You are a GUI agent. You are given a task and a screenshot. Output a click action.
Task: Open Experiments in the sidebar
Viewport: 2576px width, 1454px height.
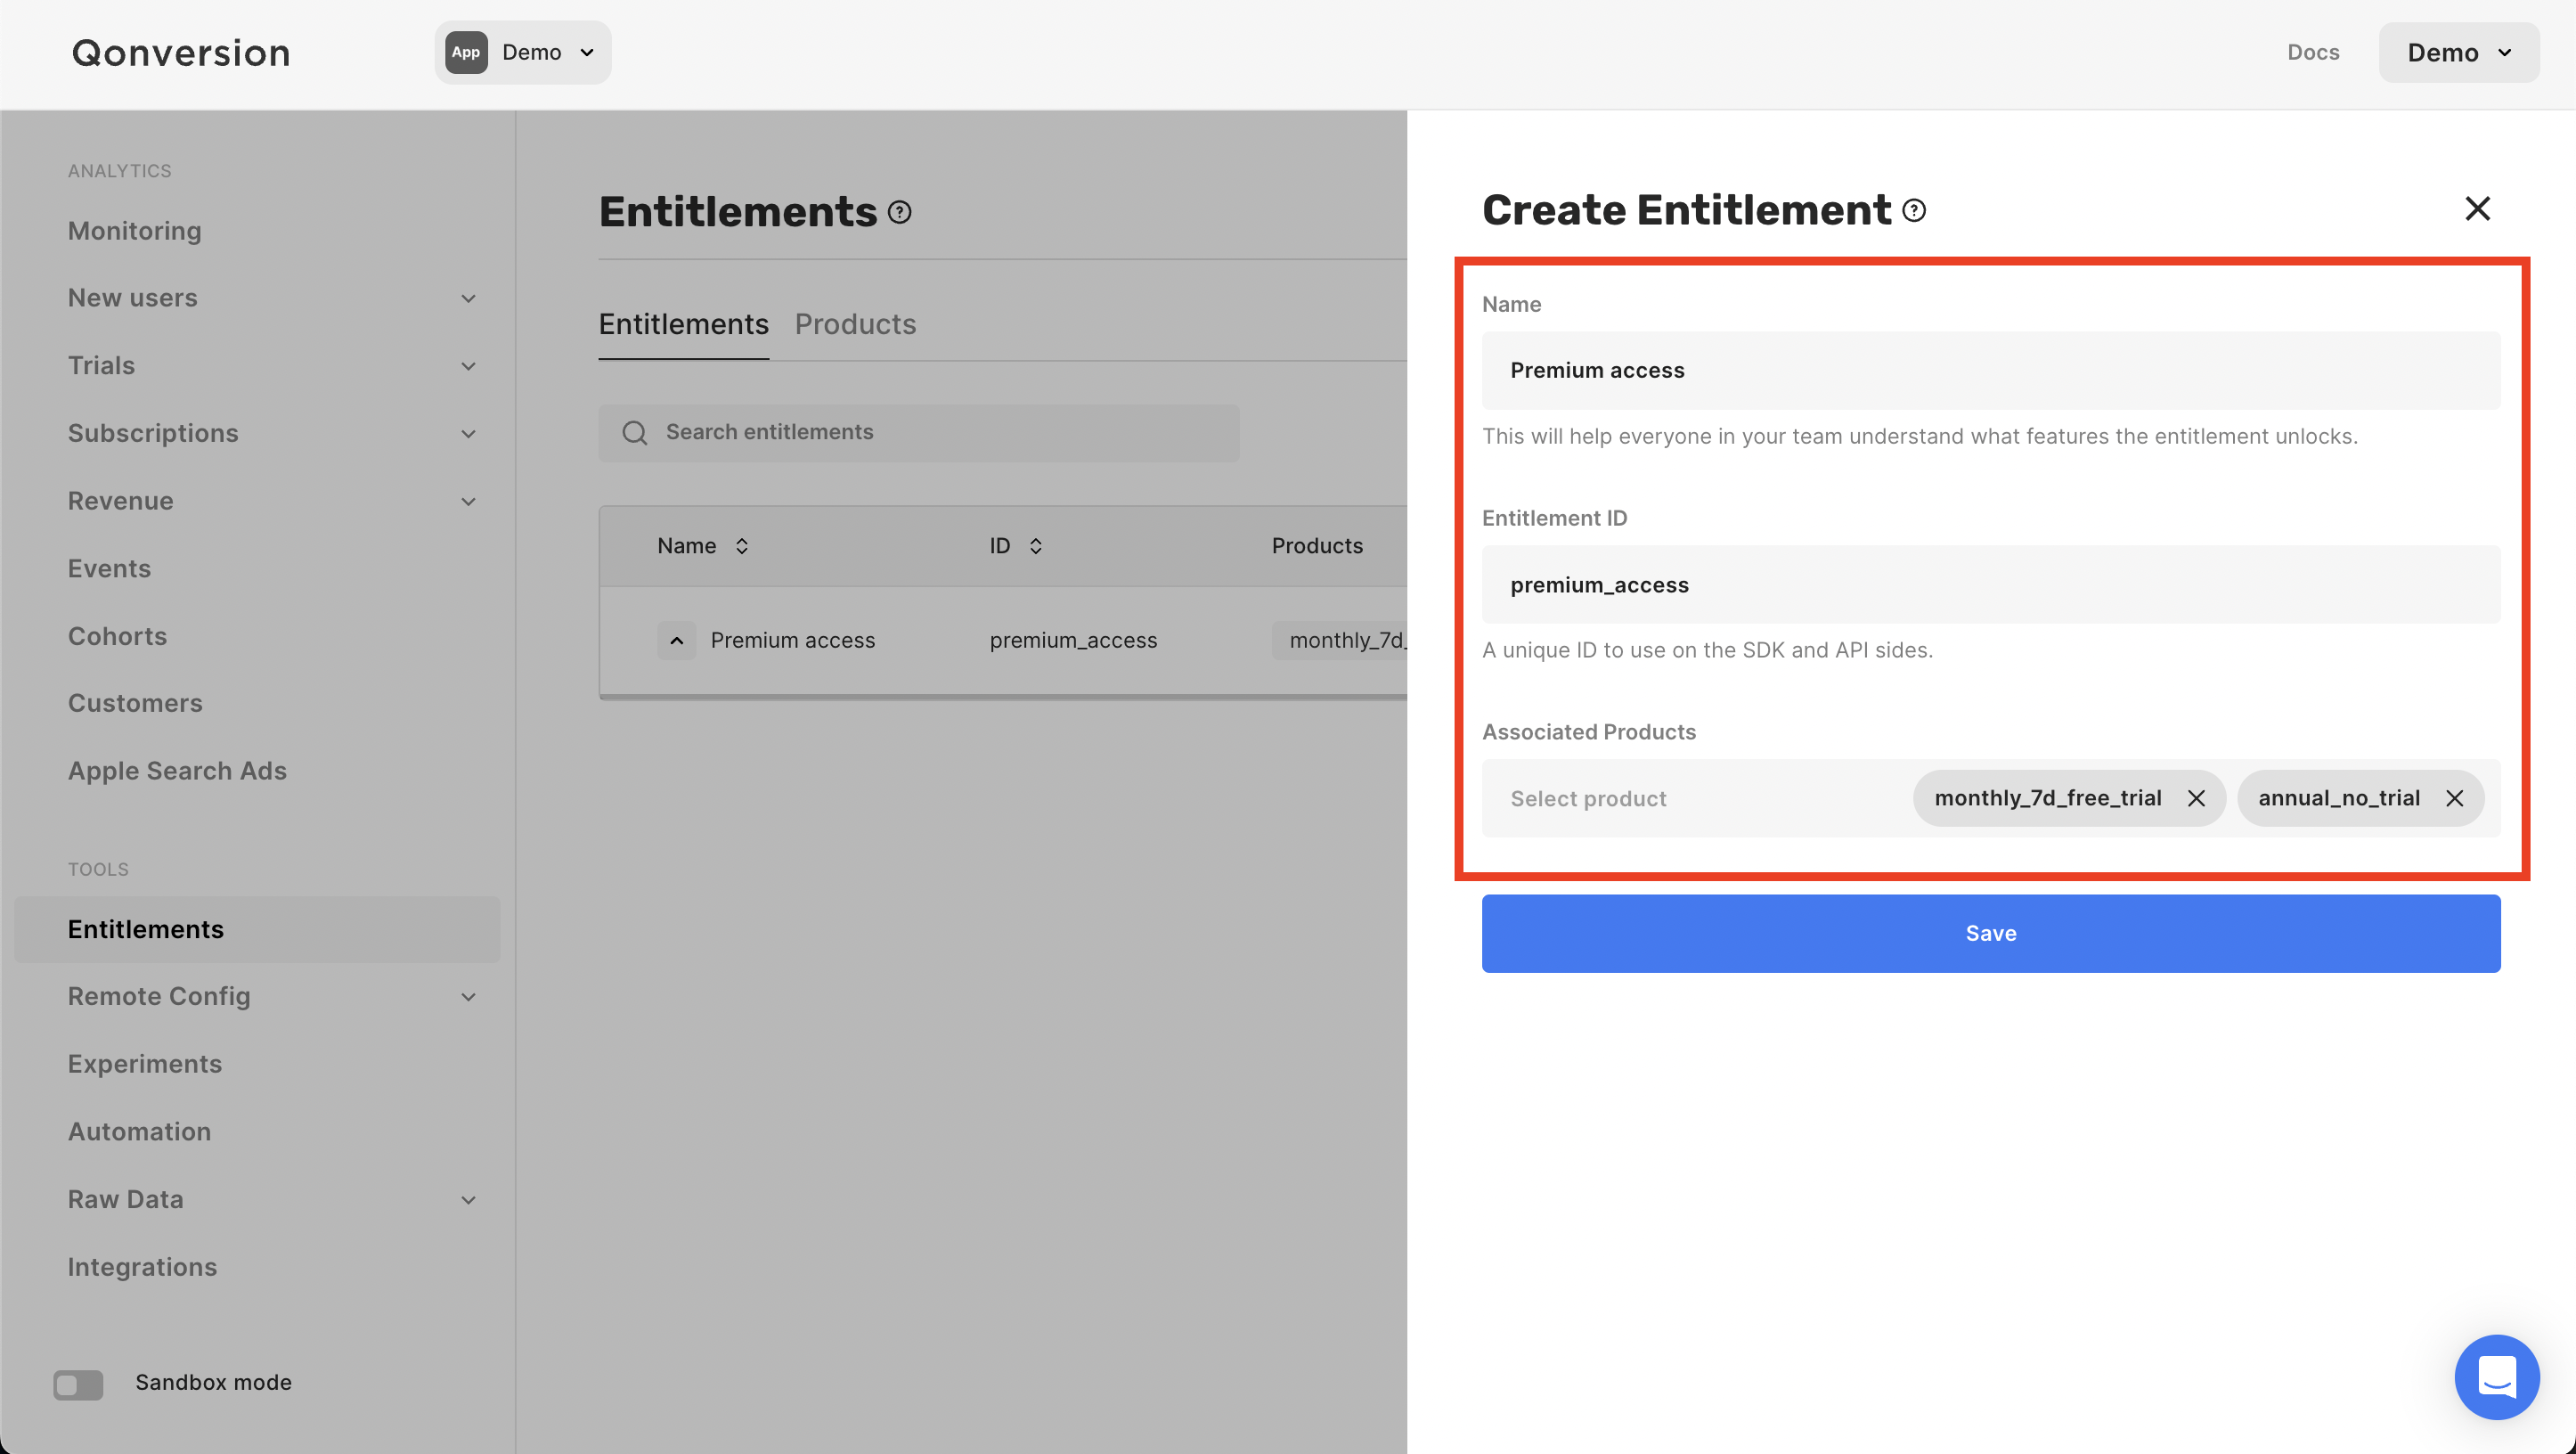click(x=145, y=1064)
